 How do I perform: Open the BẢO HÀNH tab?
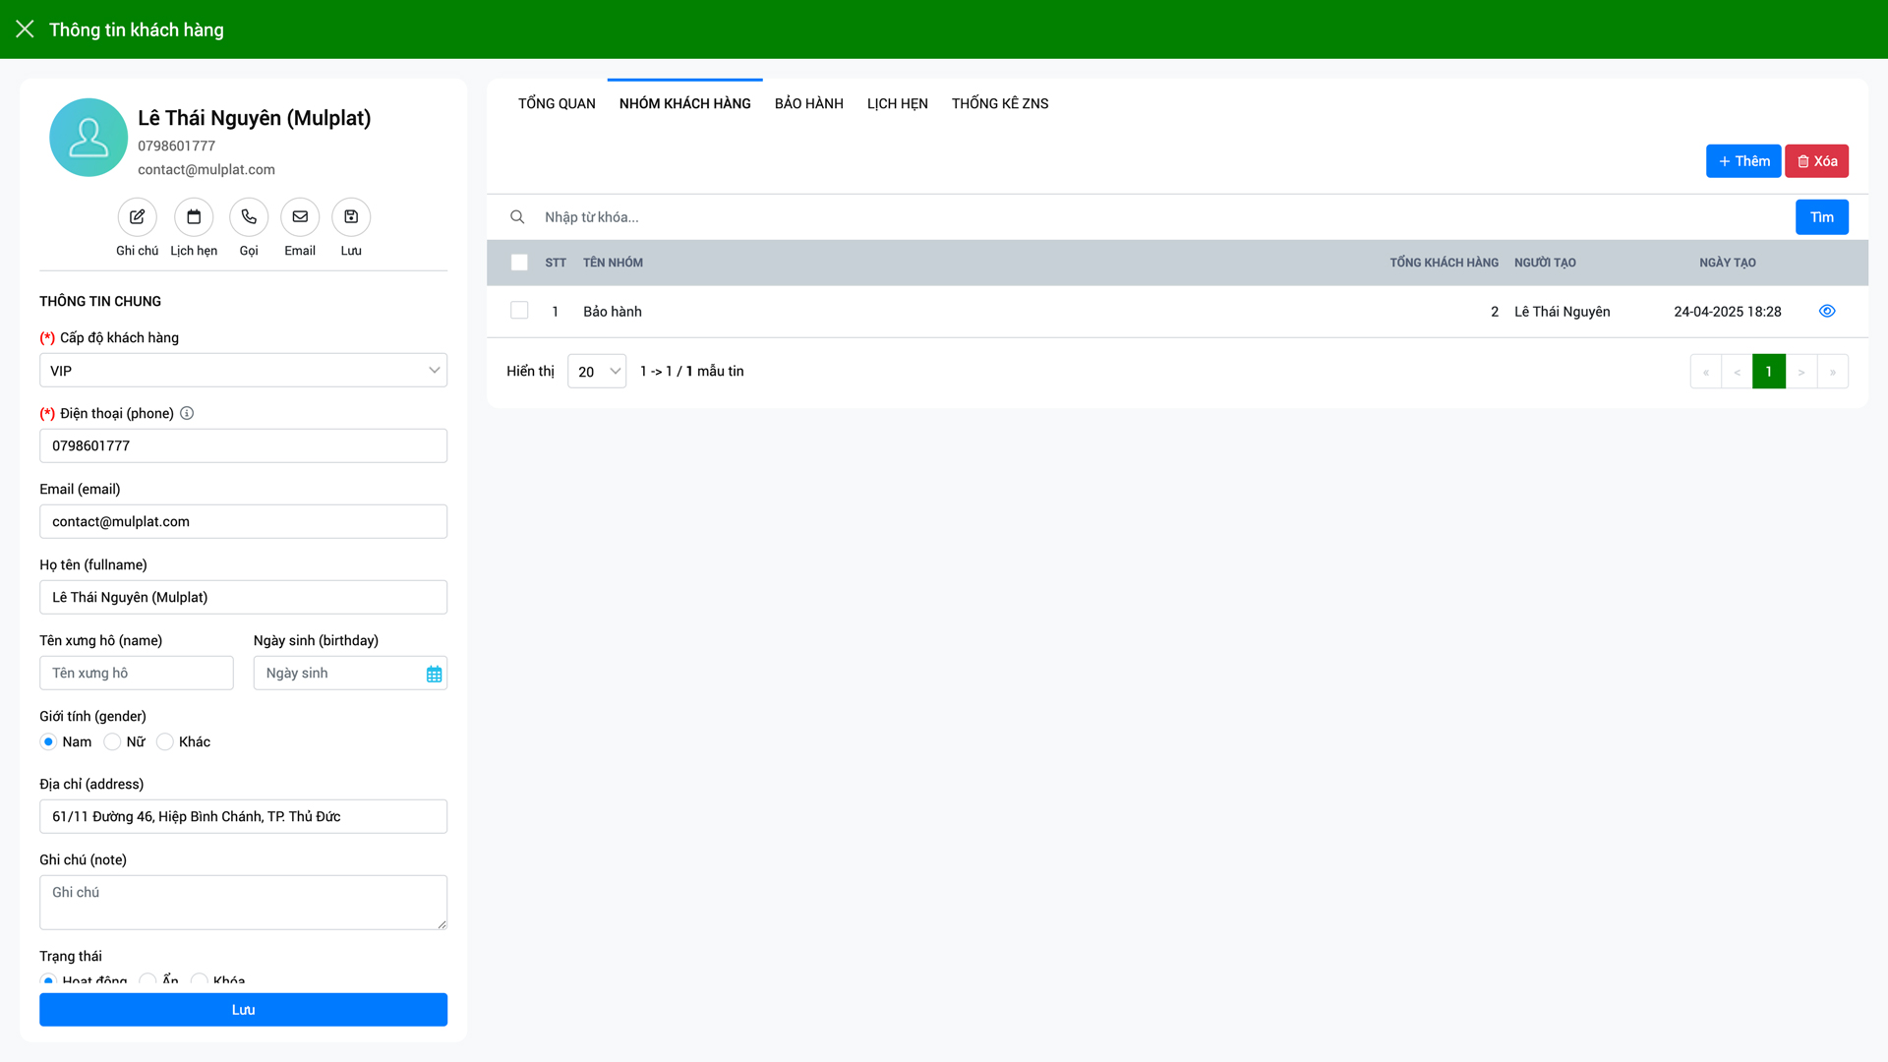808,103
